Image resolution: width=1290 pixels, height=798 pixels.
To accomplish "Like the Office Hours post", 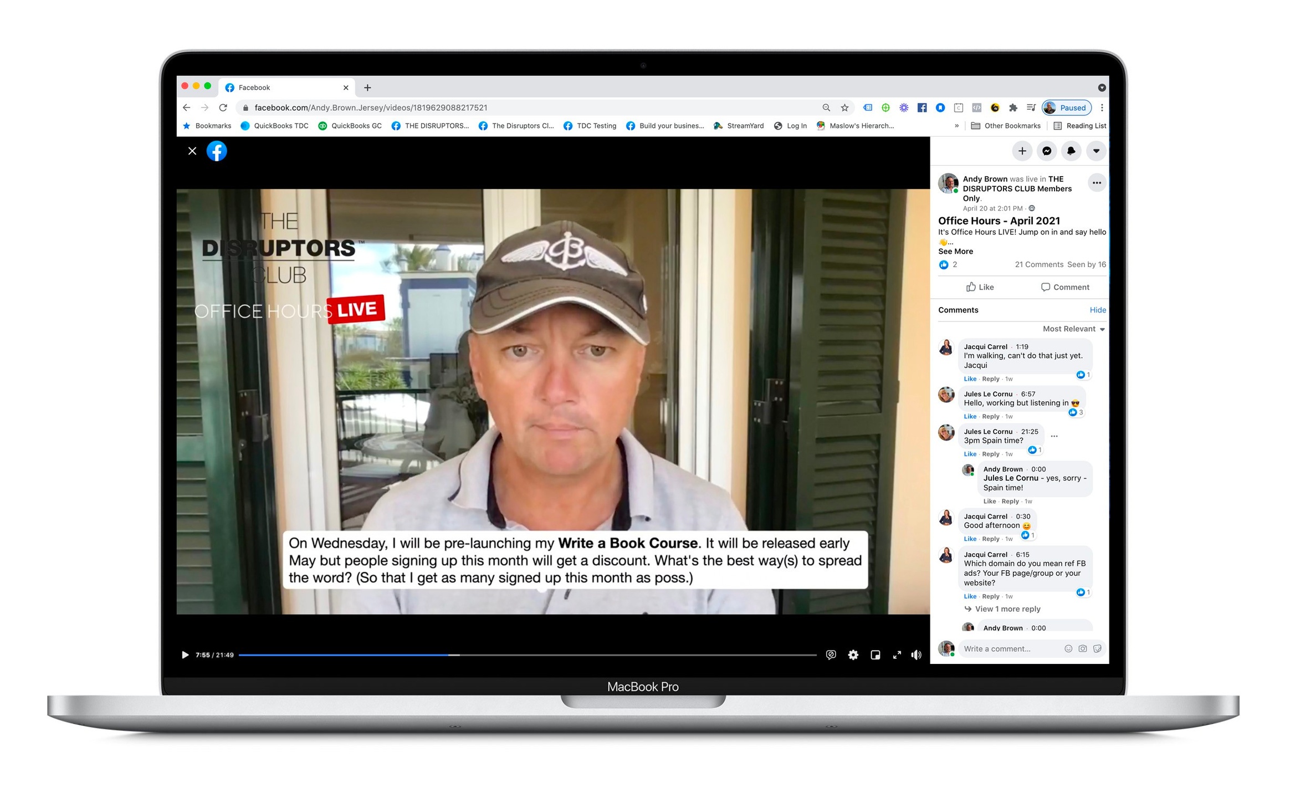I will (980, 287).
